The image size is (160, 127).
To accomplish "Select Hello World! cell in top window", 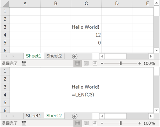I will [86, 27].
